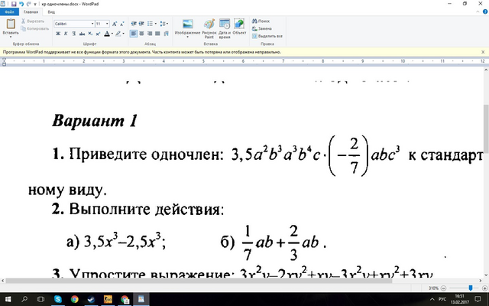Click the zoom slider handle

pos(471,288)
